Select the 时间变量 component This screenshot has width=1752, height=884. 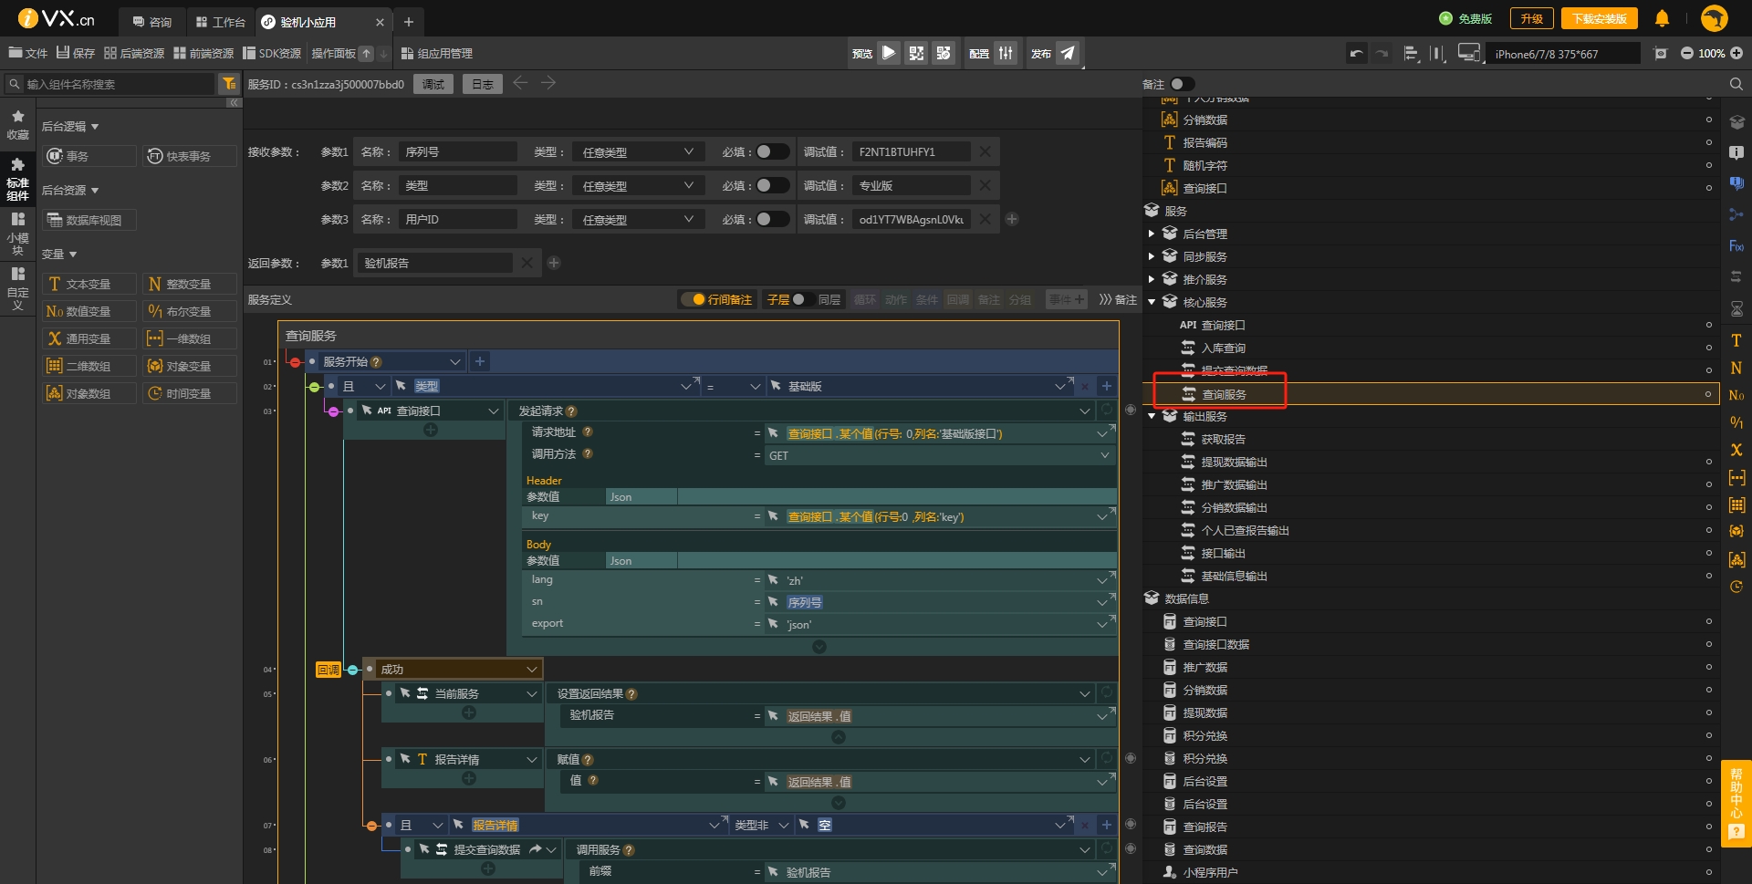190,393
